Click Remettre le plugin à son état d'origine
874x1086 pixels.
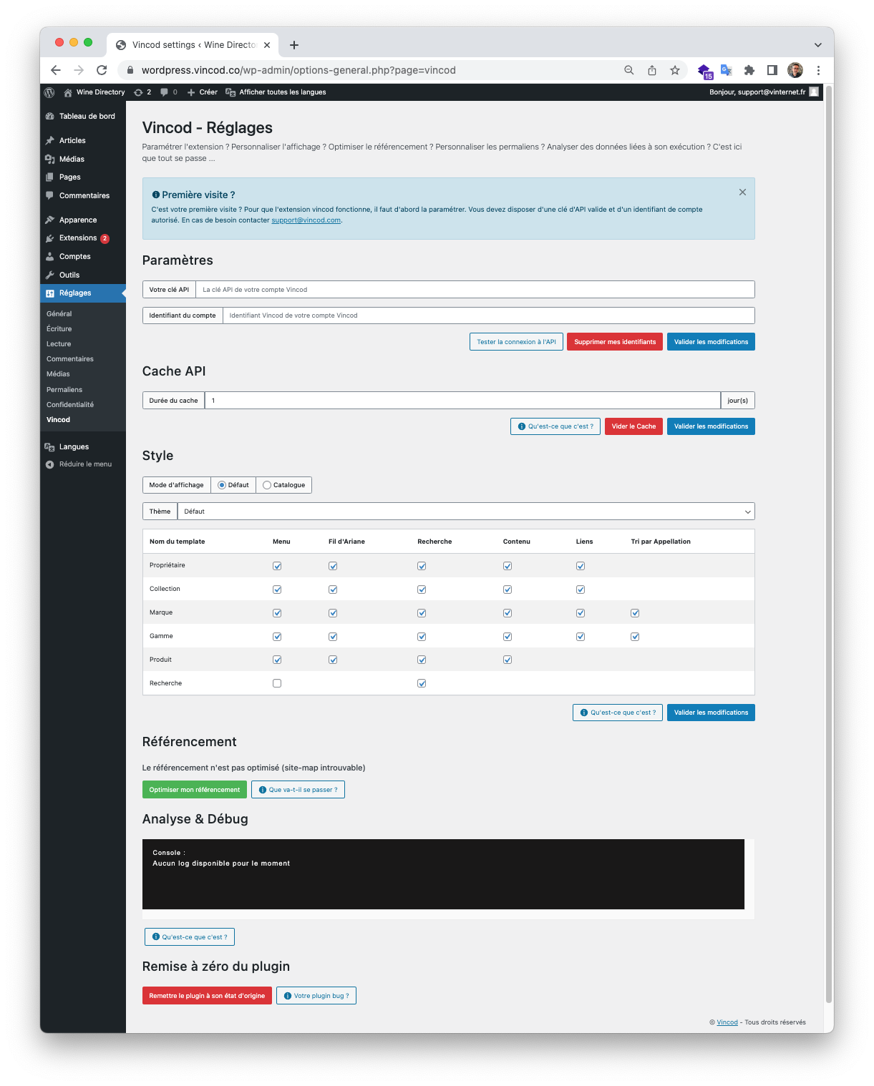(207, 996)
